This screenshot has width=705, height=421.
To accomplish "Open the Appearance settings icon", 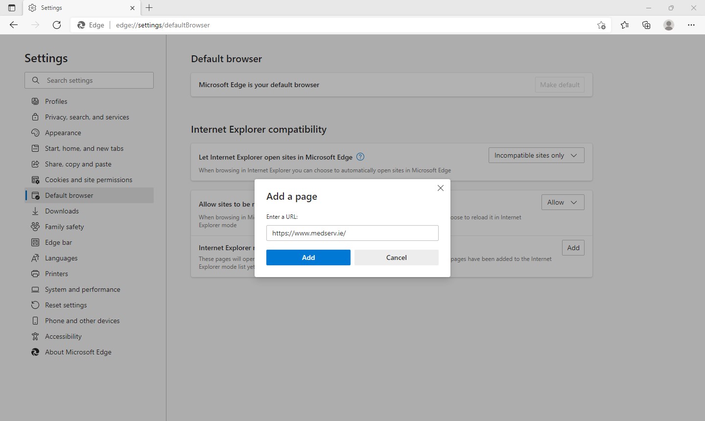I will coord(35,133).
